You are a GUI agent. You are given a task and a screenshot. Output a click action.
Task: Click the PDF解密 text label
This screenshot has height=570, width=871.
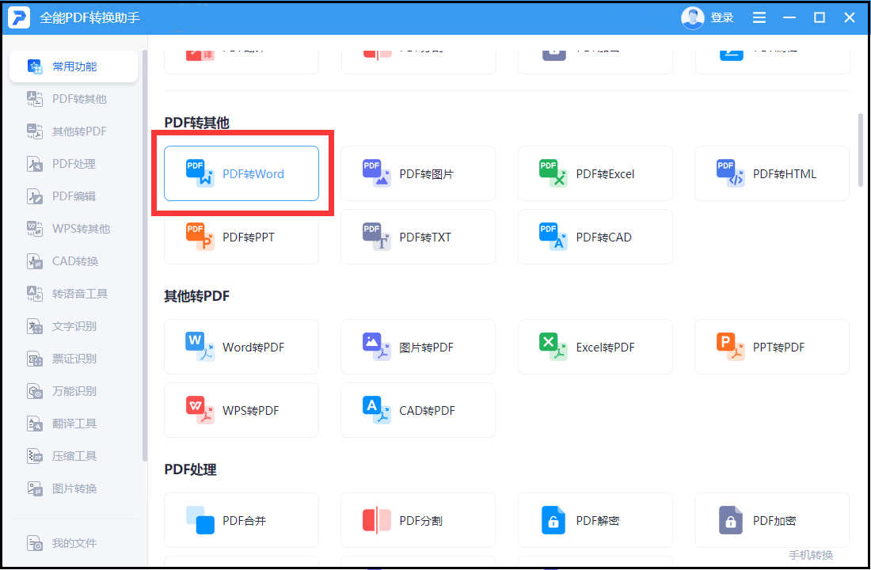598,521
